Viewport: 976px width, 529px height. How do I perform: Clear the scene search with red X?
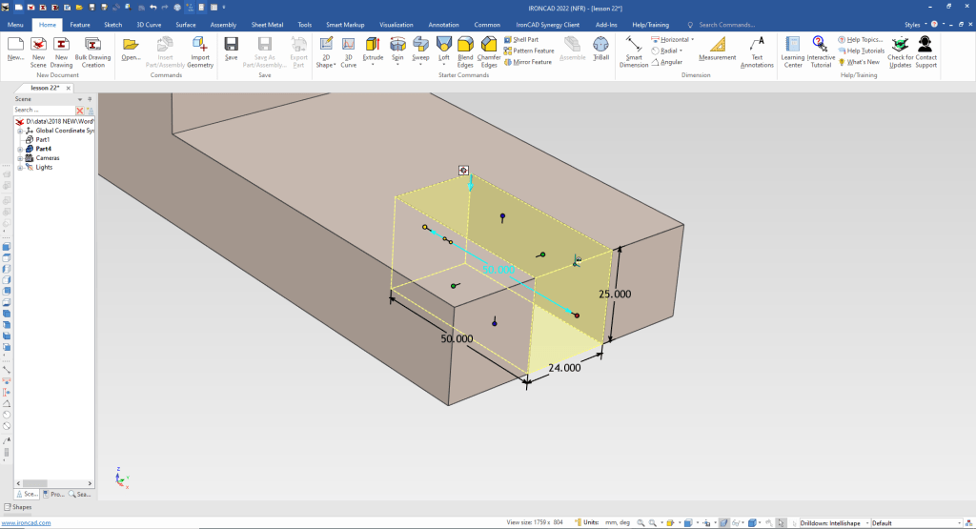(80, 111)
